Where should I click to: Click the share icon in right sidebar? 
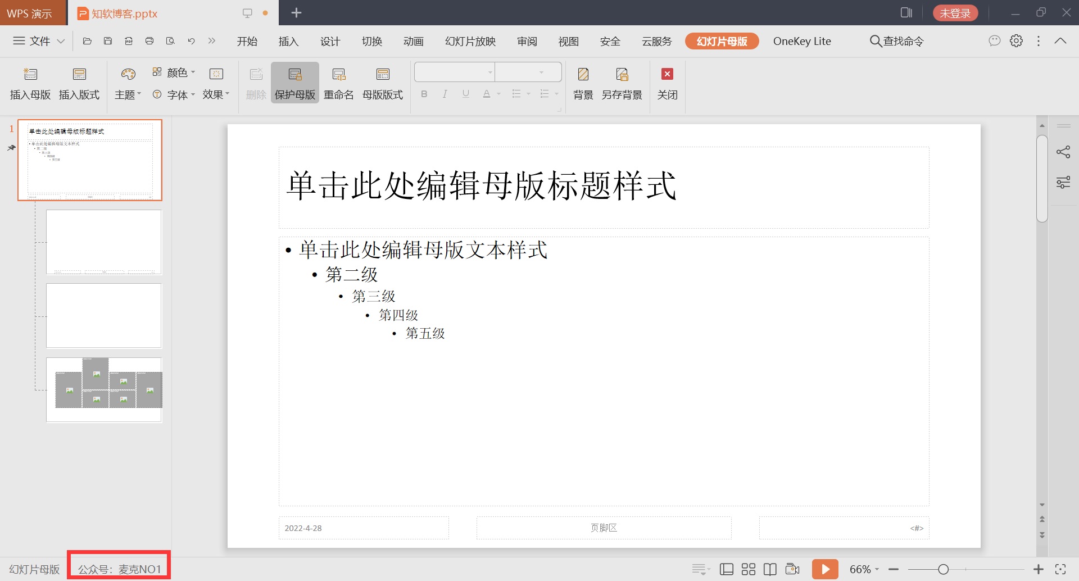[1063, 152]
